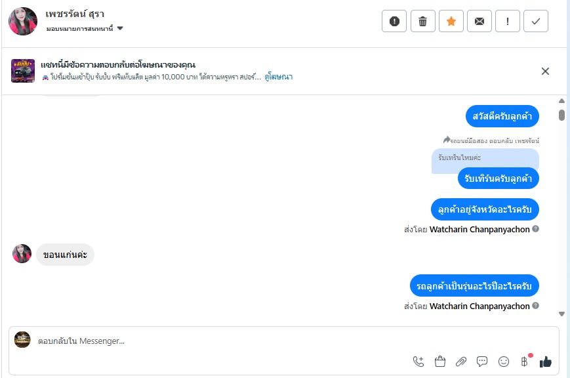Attach a file with the paperclip icon

coord(461,361)
